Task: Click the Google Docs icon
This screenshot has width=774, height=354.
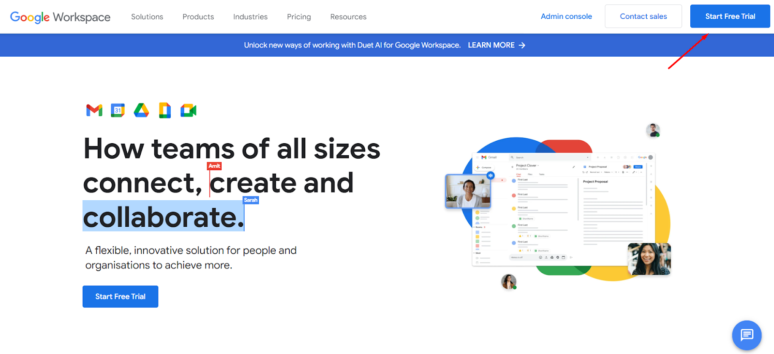Action: pos(165,111)
